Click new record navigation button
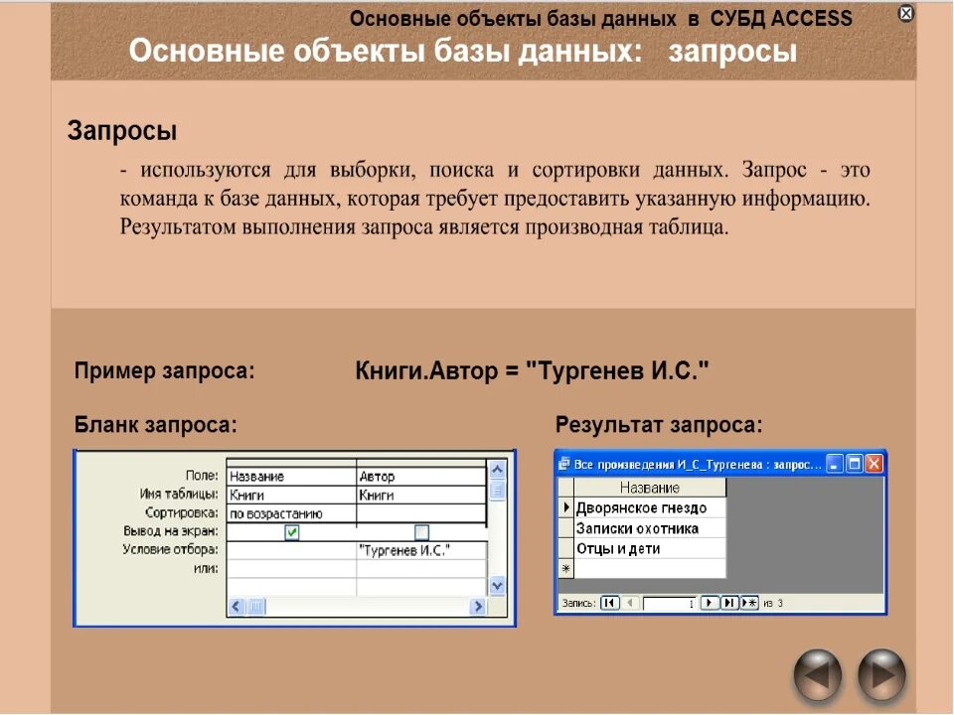Screen dimensions: 954x715 click(749, 603)
